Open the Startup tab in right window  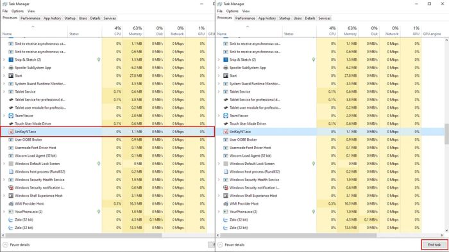point(284,19)
